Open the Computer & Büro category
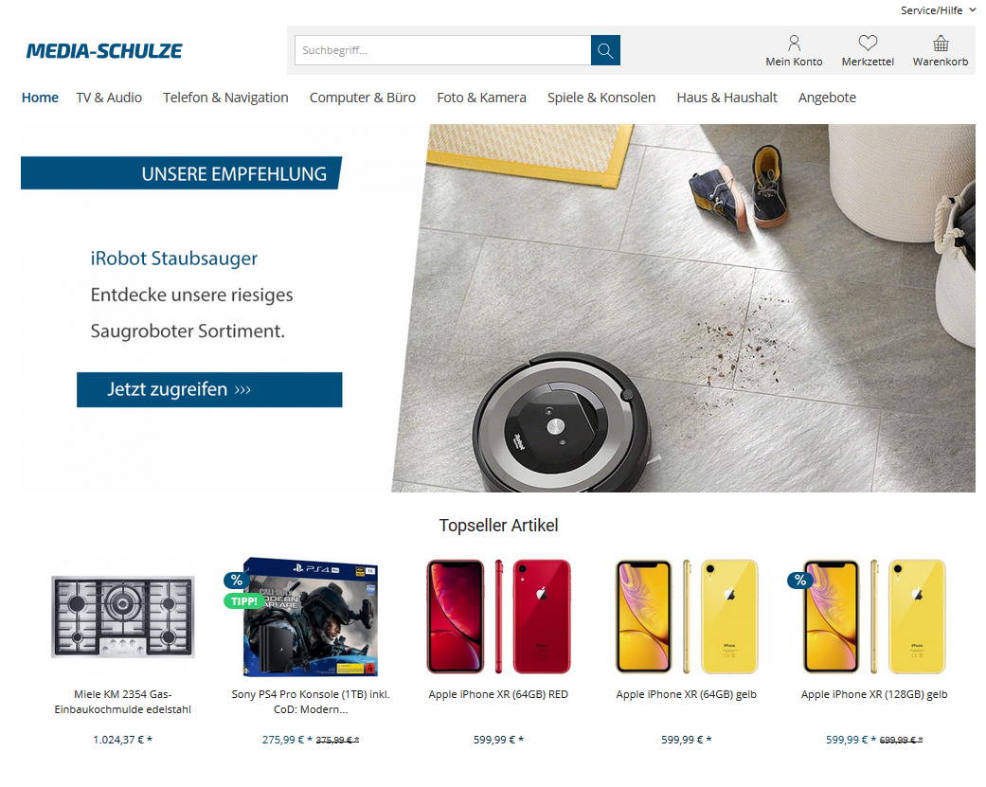Screen dimensions: 986x787 point(362,98)
